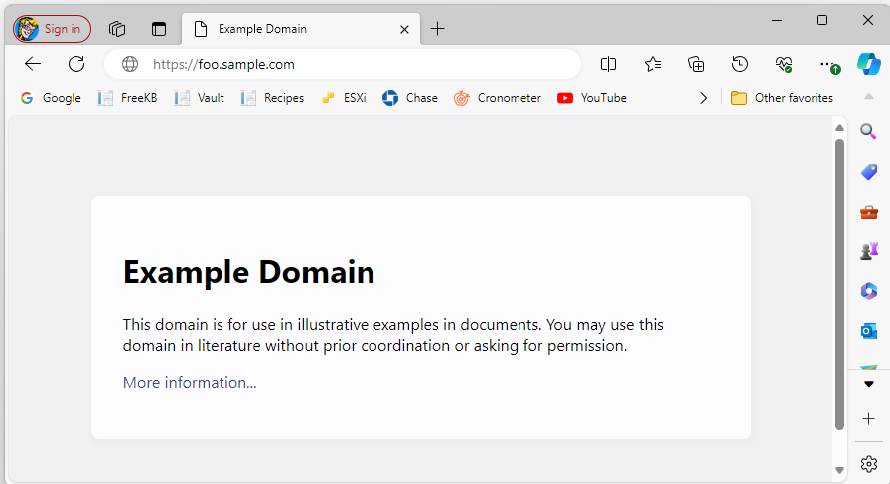Open the Copilot icon in toolbar
The image size is (890, 484).
click(869, 64)
